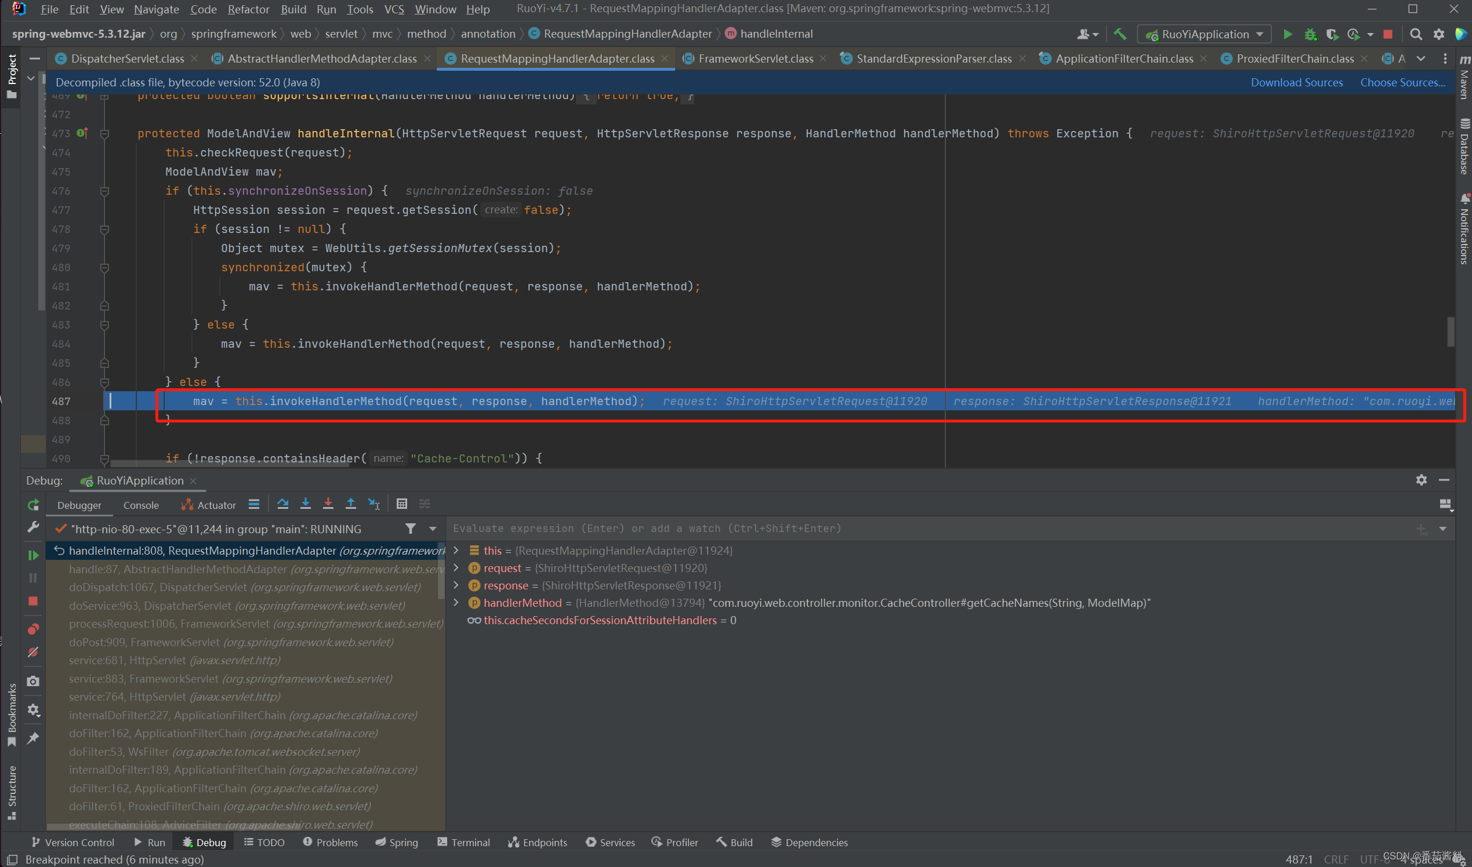
Task: Open Evaluate Expression calculator icon
Action: 401,504
